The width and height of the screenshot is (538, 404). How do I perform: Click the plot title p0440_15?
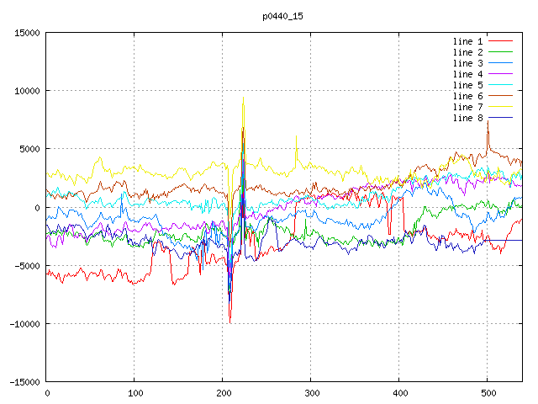(284, 16)
